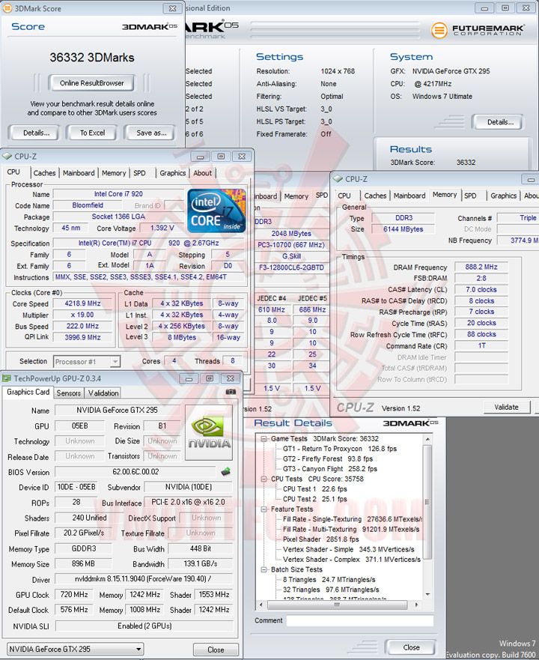This screenshot has width=539, height=660.
Task: Click Validate button in CPU-Z memory window
Action: 506,407
